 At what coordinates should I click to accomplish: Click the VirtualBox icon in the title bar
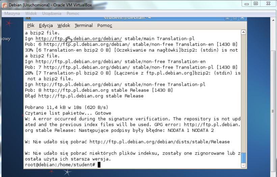4,5
